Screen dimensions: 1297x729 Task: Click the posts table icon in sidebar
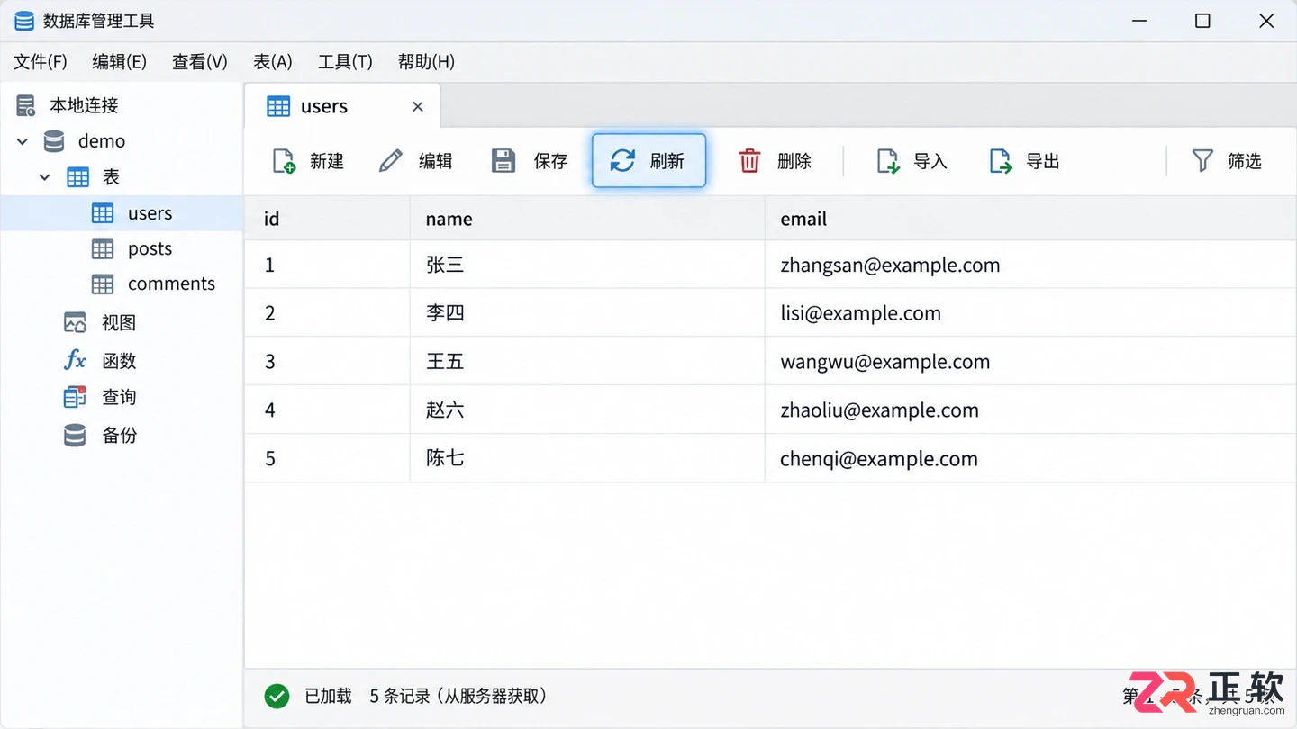click(103, 248)
